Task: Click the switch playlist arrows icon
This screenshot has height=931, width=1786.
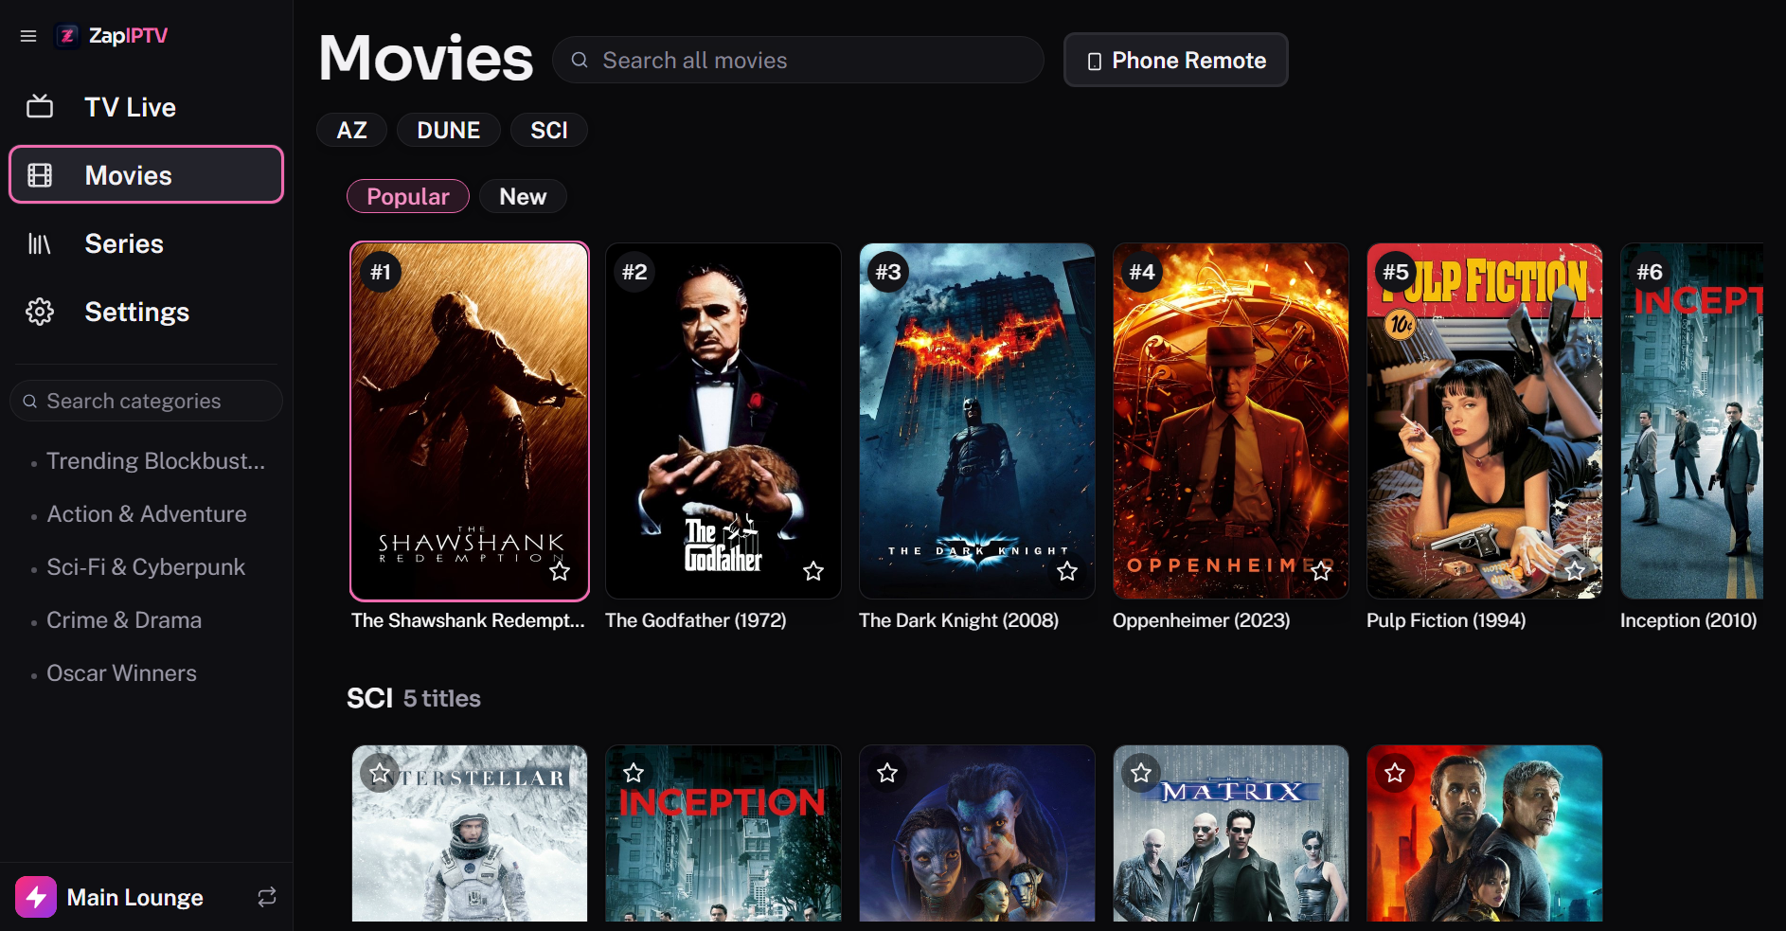Action: point(267,897)
